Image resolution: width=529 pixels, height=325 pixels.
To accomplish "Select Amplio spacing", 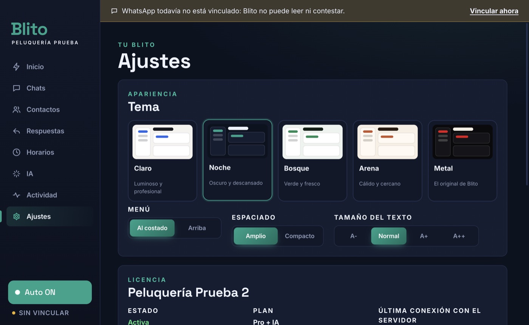I will pos(256,236).
